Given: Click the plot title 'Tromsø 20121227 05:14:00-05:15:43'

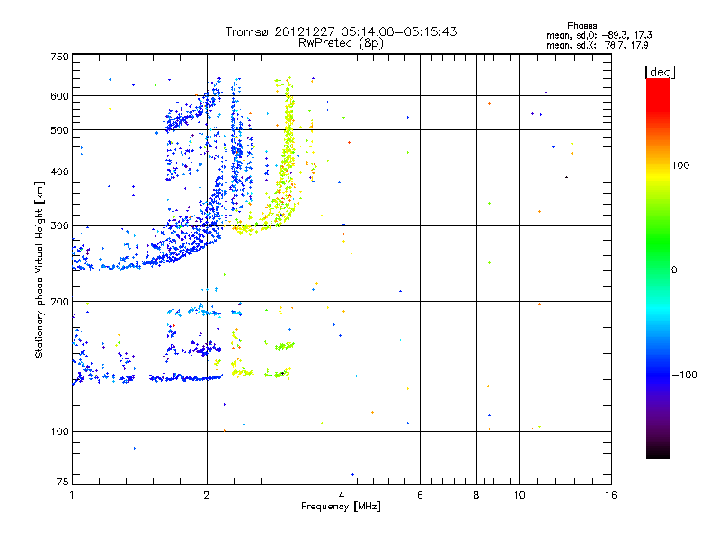Looking at the screenshot, I should pyautogui.click(x=341, y=31).
